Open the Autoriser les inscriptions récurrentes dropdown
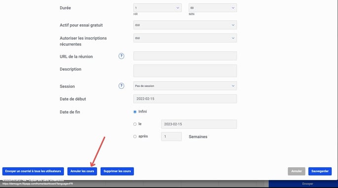This screenshot has height=188, width=338. [x=185, y=38]
